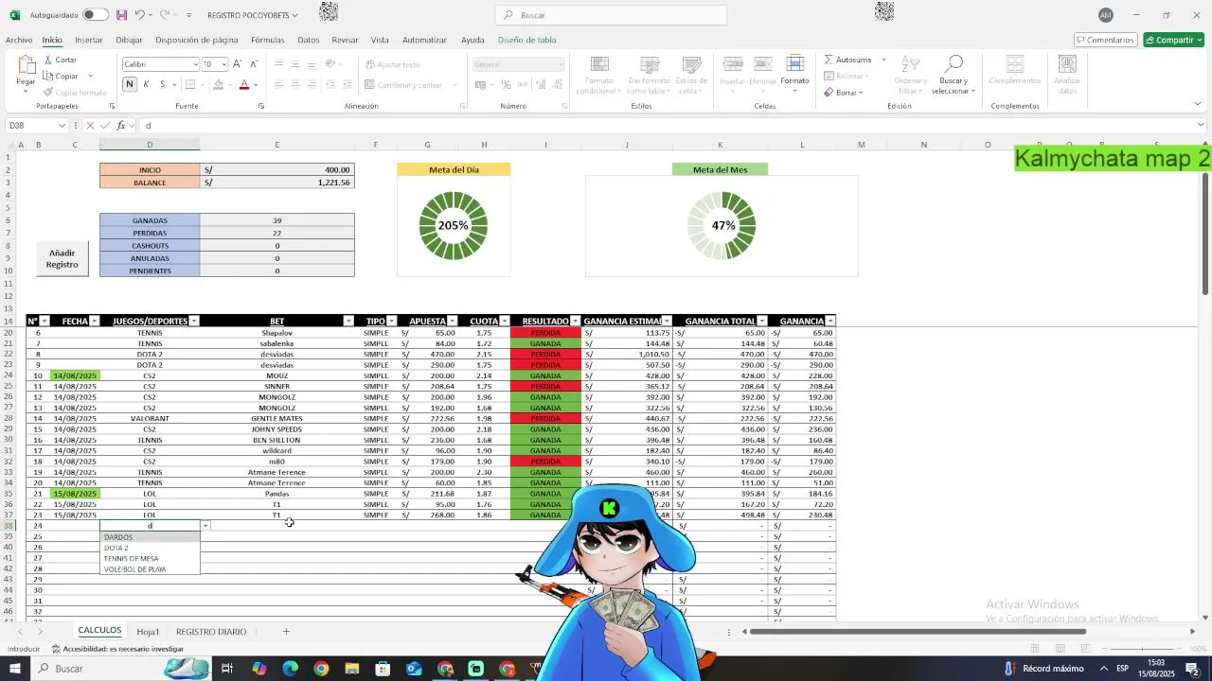
Task: Select TENNIS DE MESA from the list
Action: point(150,559)
